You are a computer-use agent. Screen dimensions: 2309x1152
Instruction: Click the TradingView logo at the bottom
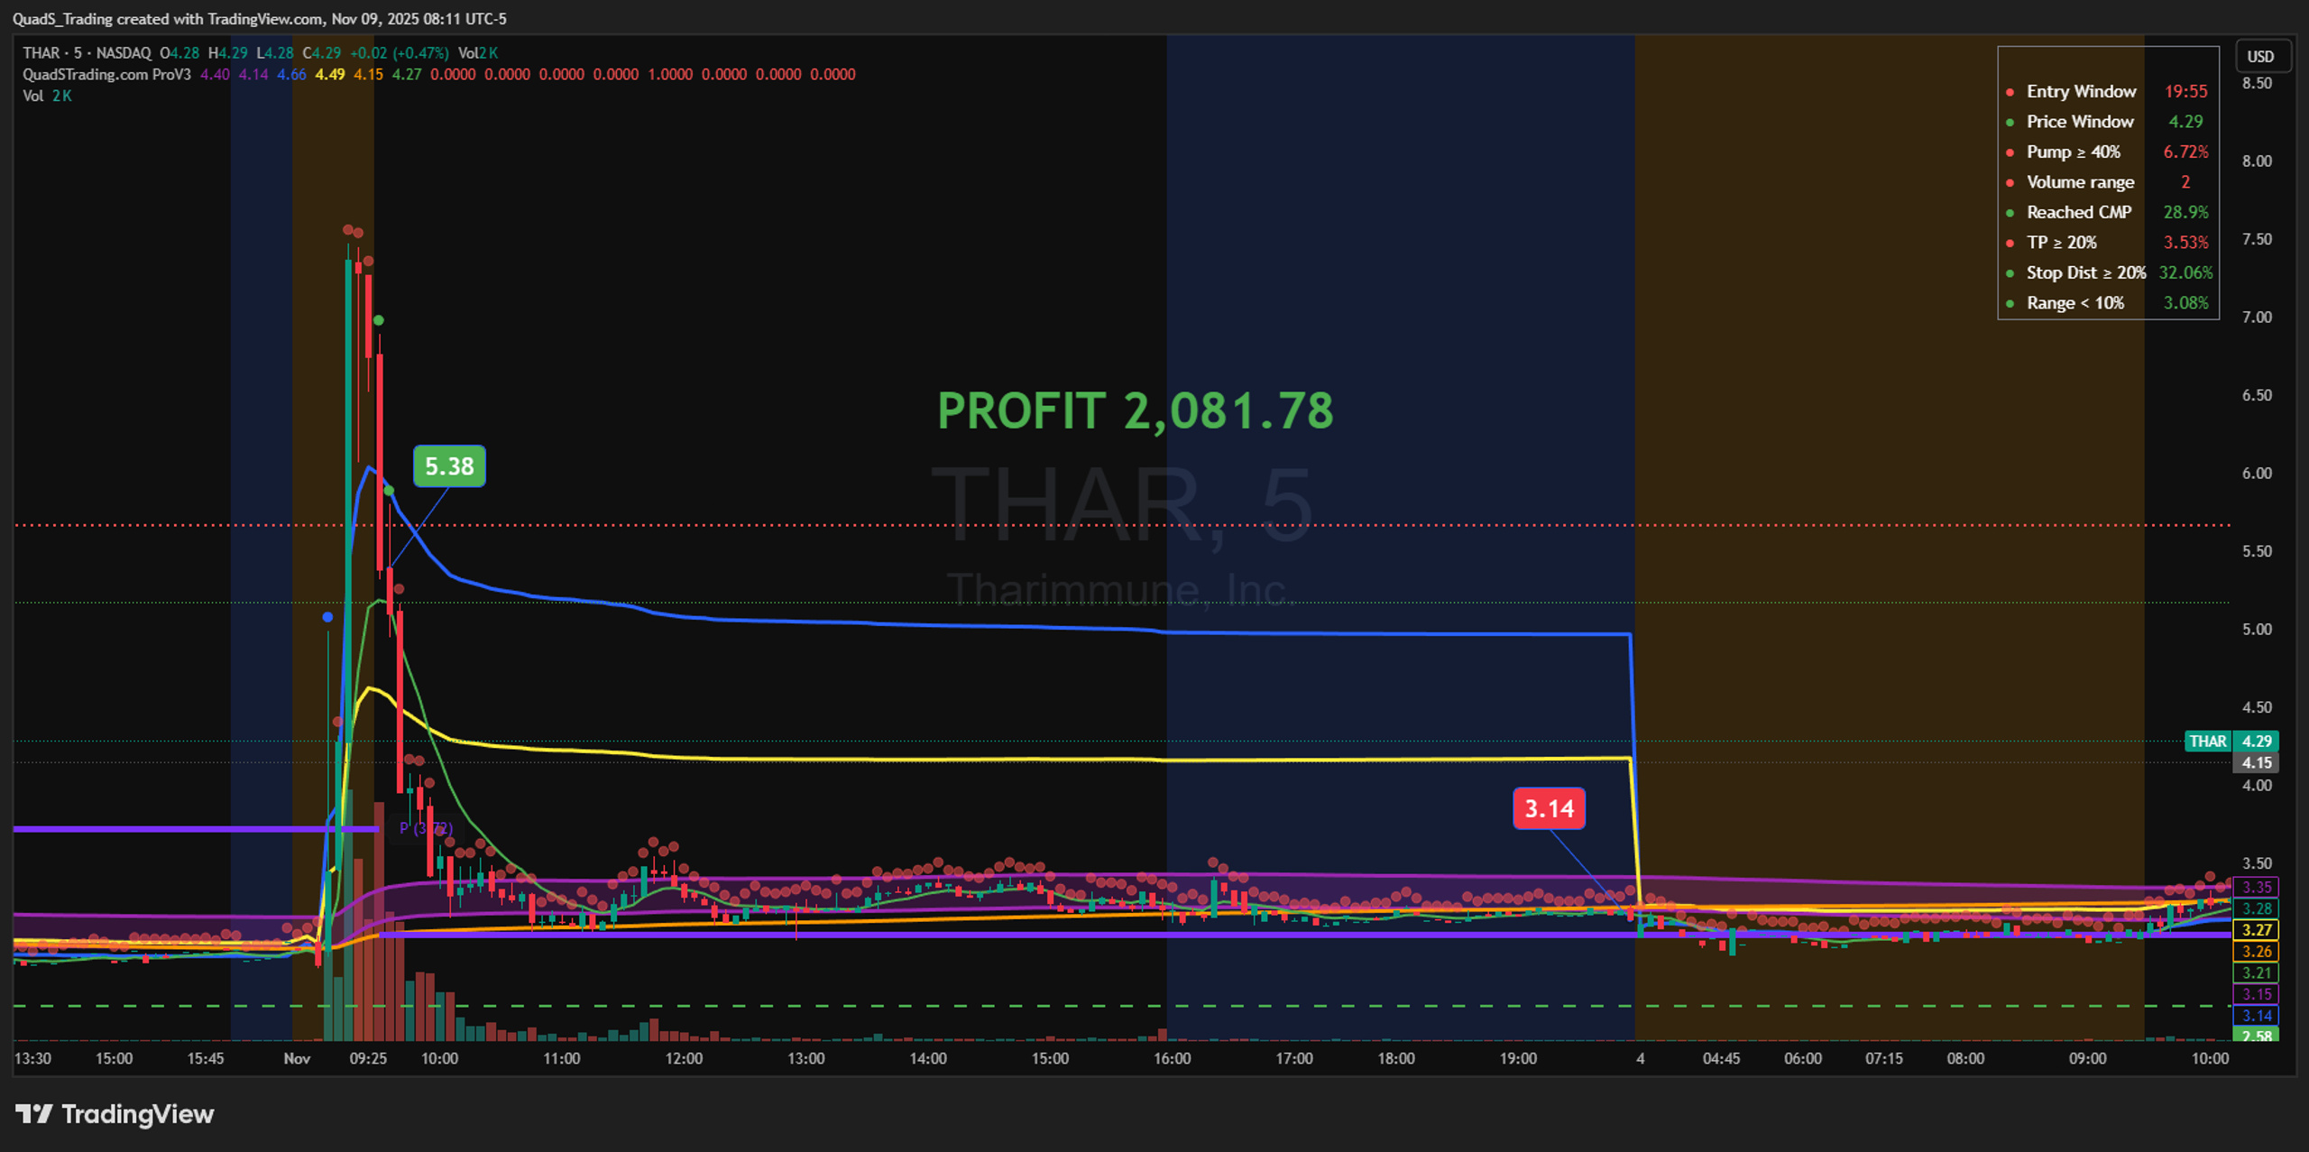click(115, 1114)
